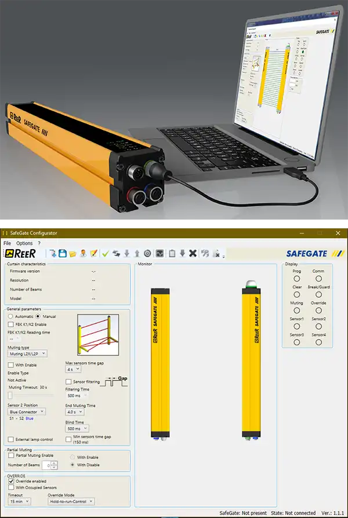Click the 'State: Not connected' status text
This screenshot has height=518, width=348.
point(293,513)
